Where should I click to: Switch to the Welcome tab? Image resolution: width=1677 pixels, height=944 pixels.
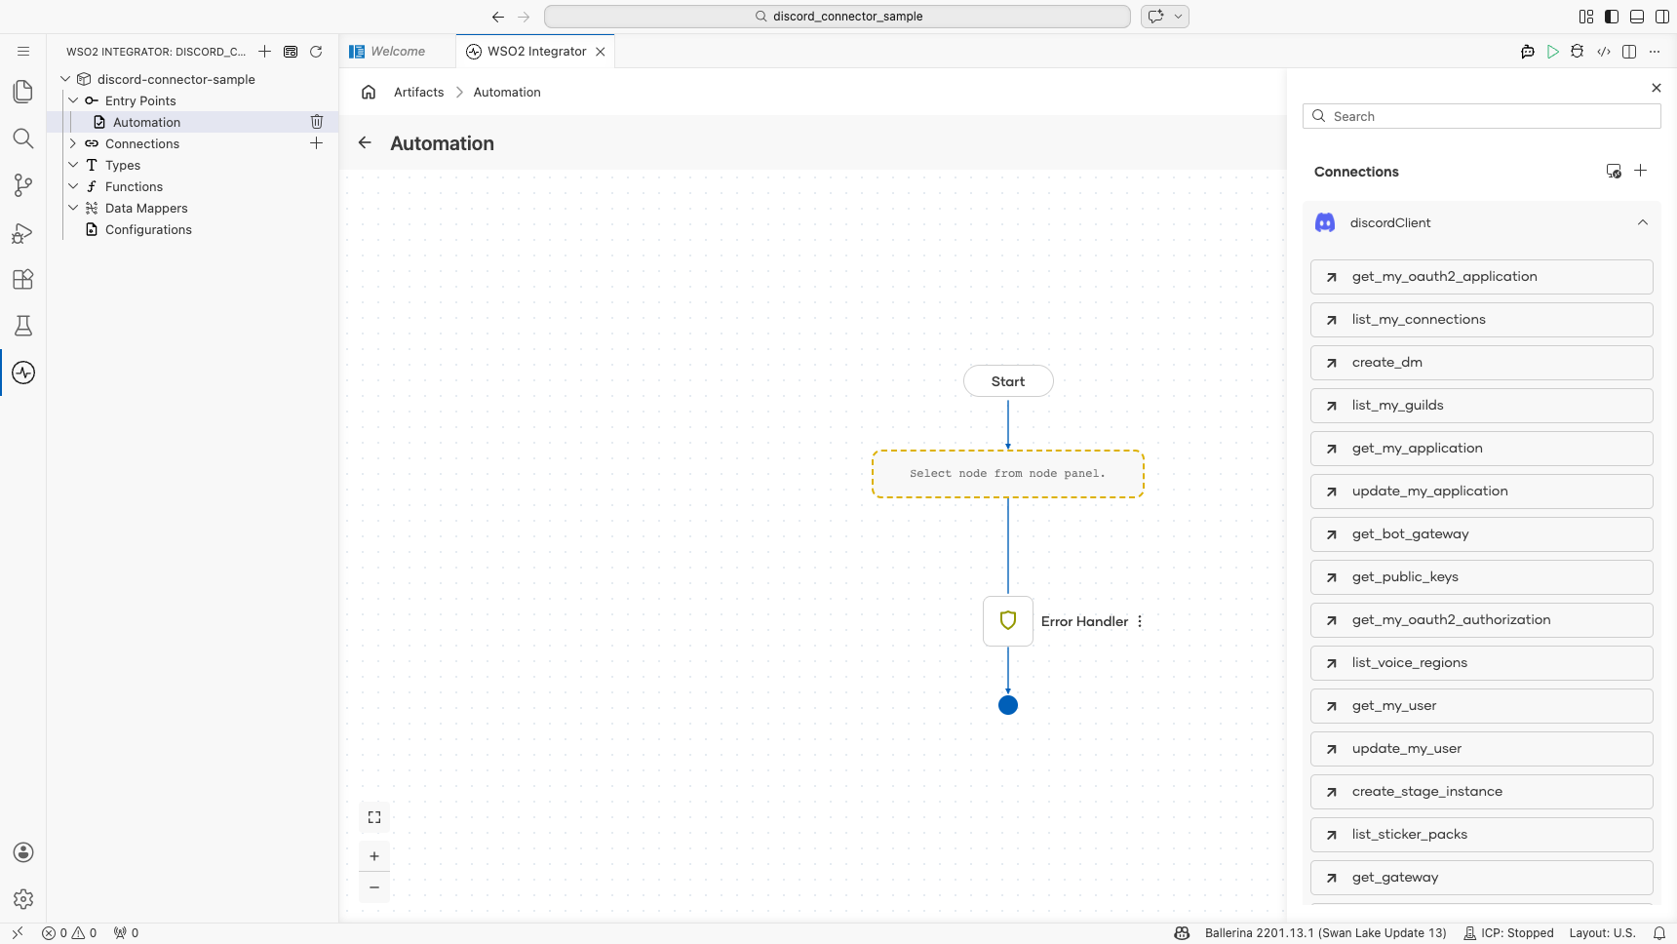pos(398,52)
